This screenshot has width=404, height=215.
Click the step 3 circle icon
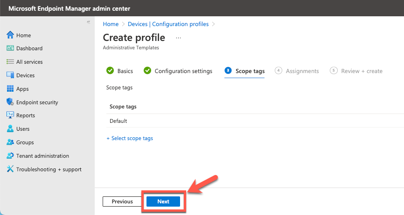(228, 70)
